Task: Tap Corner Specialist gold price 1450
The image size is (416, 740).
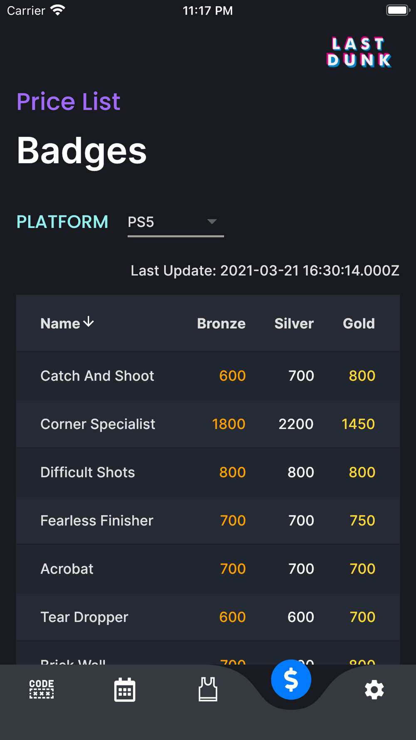Action: point(358,424)
